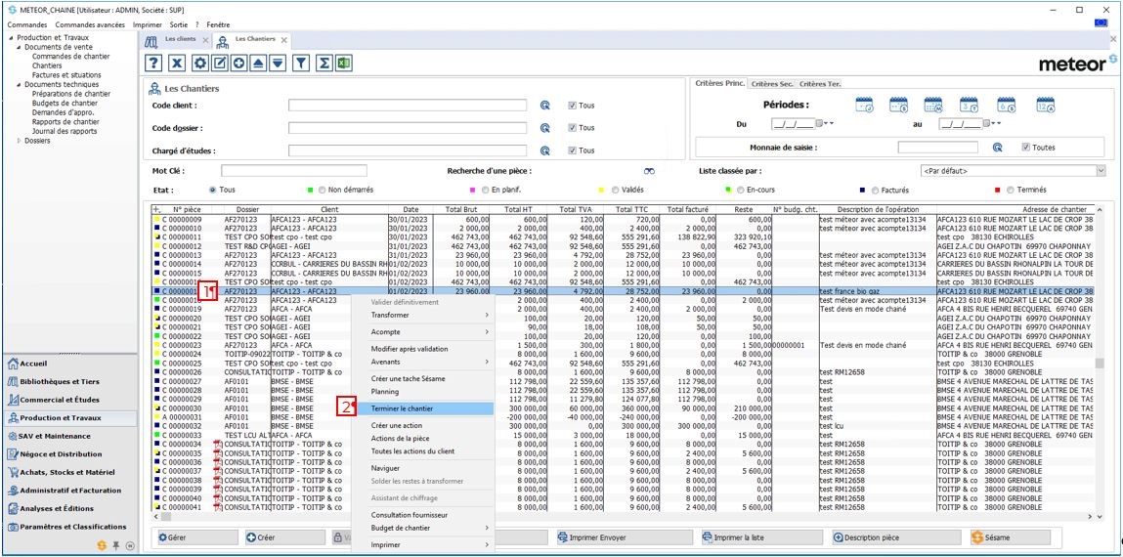Open lookup icon beside Code dossier field
Viewport: 1123px width, 557px height.
545,128
